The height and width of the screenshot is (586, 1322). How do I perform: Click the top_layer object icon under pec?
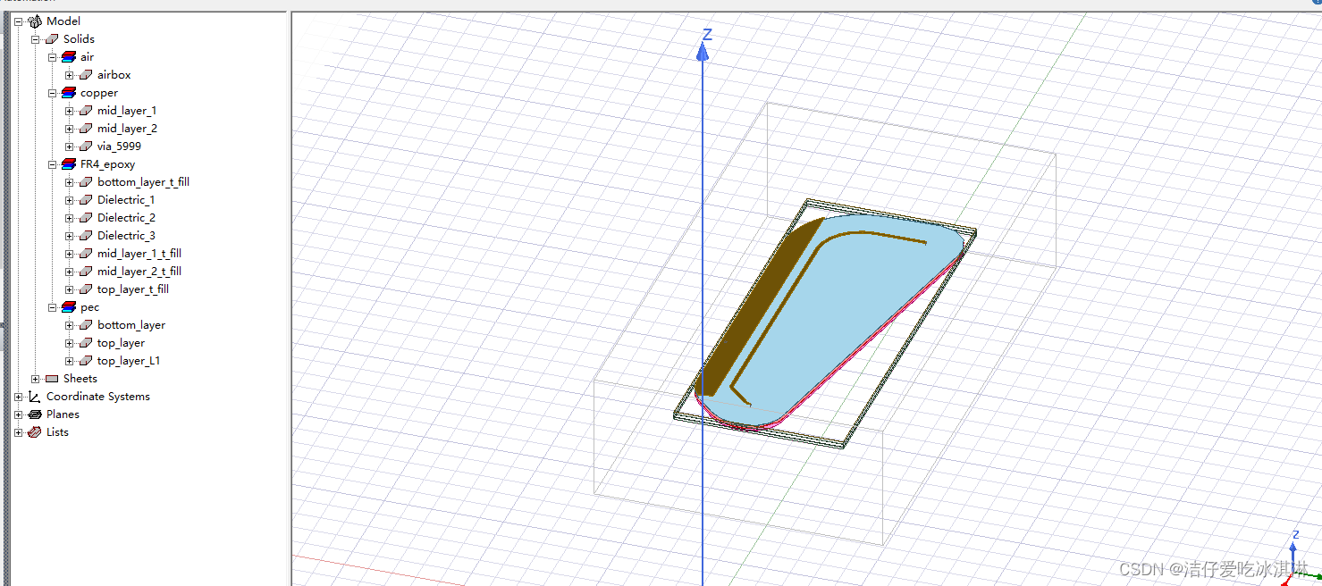(86, 343)
